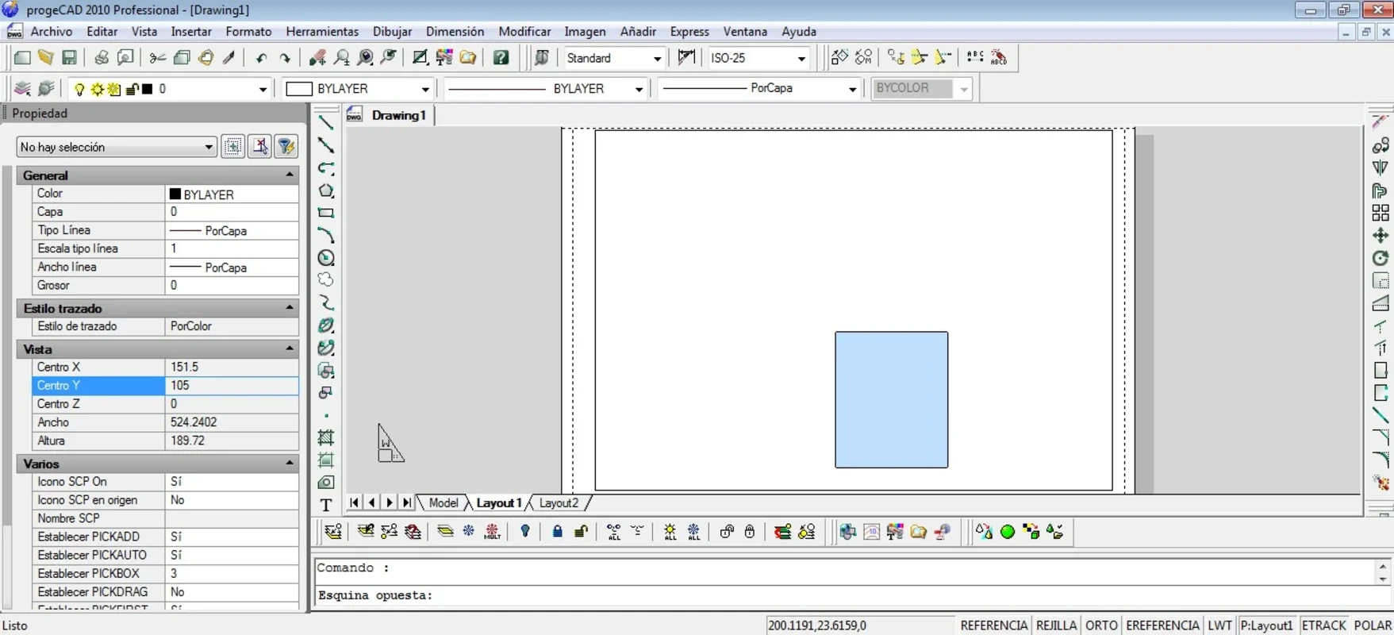
Task: Open BYLAYER color dropdown
Action: click(x=425, y=90)
